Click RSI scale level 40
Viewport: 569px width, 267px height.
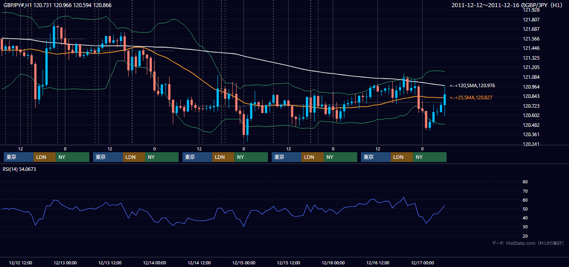point(525,218)
